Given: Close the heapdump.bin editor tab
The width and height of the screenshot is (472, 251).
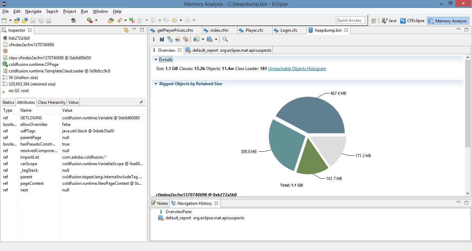Looking at the screenshot, I should click(x=346, y=30).
